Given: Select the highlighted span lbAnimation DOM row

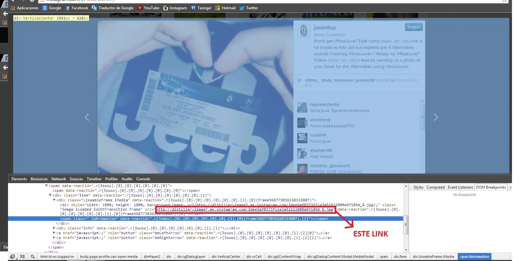Looking at the screenshot, I should (x=205, y=219).
